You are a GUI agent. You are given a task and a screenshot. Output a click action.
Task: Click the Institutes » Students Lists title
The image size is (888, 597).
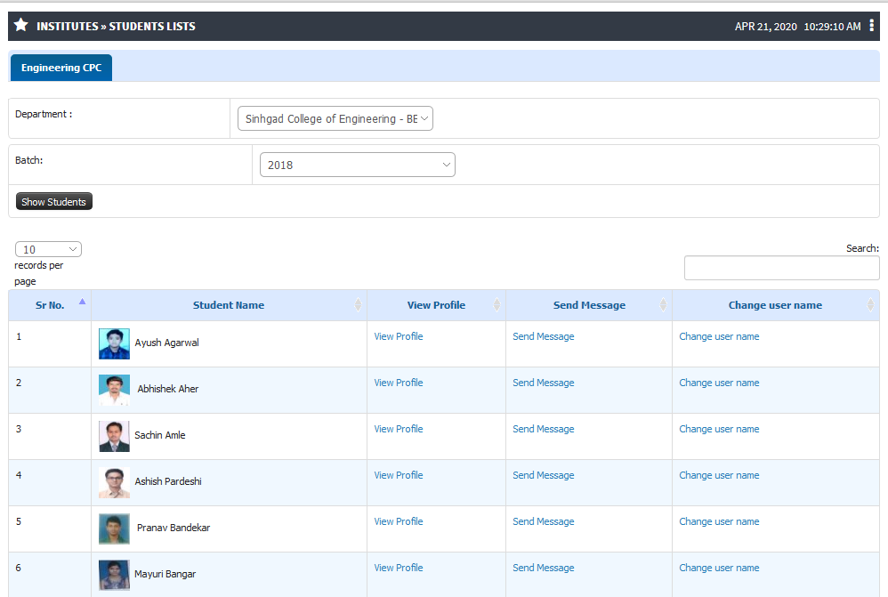(x=116, y=26)
